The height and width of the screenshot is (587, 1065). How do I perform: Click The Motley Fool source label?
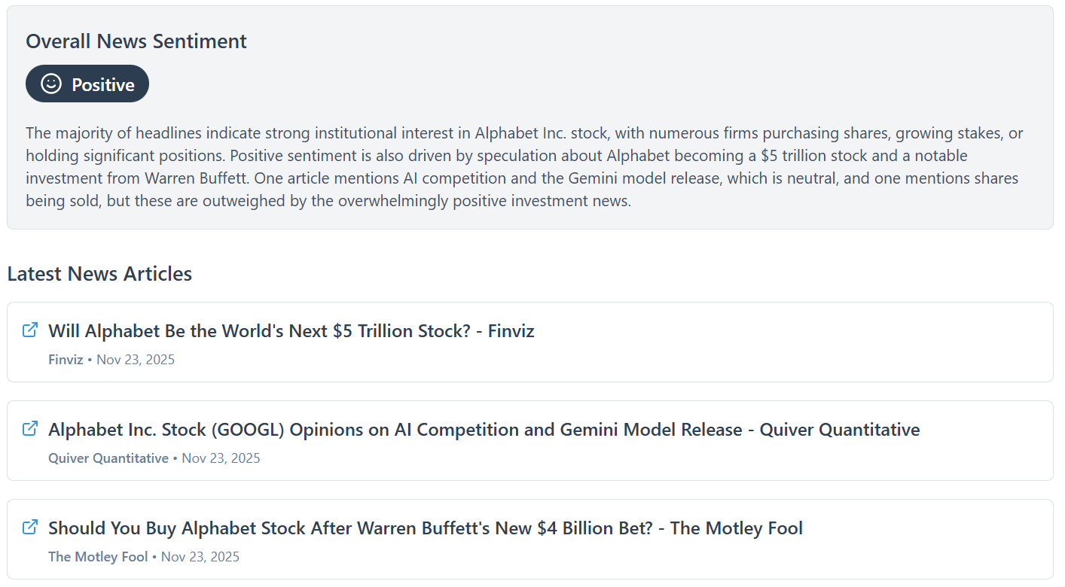pyautogui.click(x=98, y=557)
